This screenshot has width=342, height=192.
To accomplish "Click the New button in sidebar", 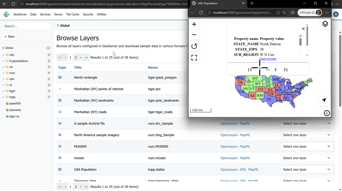I will tap(10, 37).
